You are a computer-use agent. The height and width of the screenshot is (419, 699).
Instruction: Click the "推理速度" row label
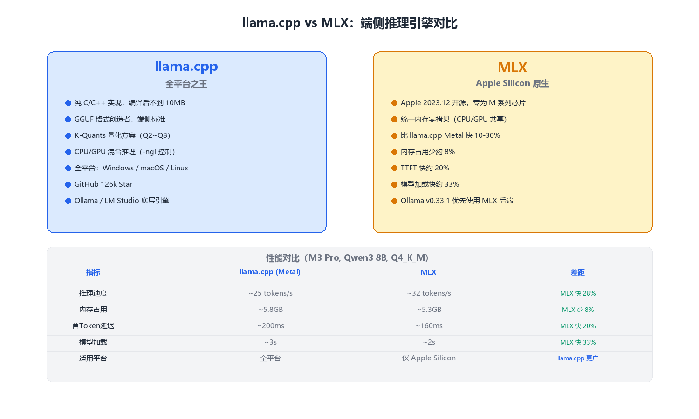[93, 293]
